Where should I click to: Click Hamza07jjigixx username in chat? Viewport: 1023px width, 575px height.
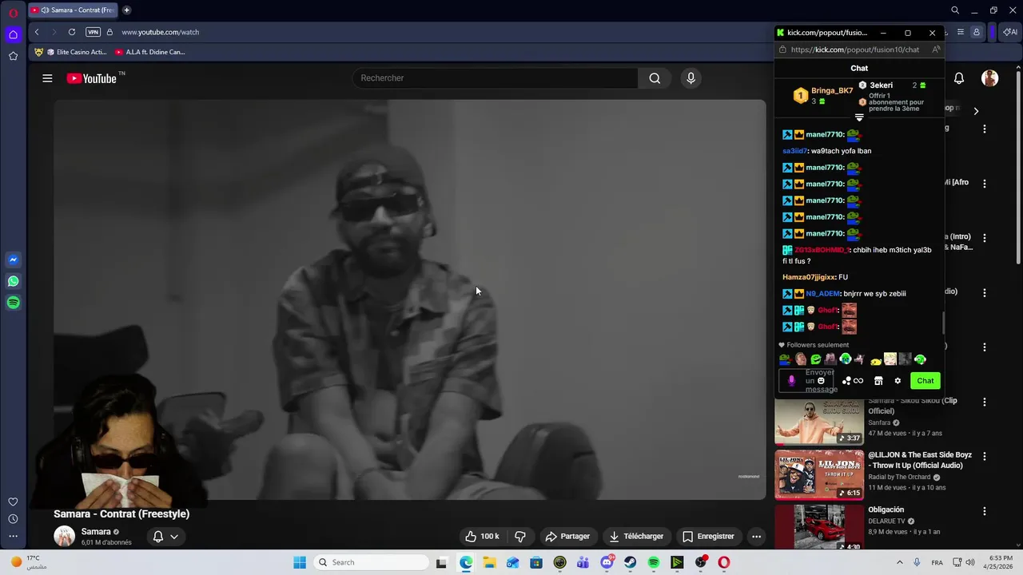809,277
